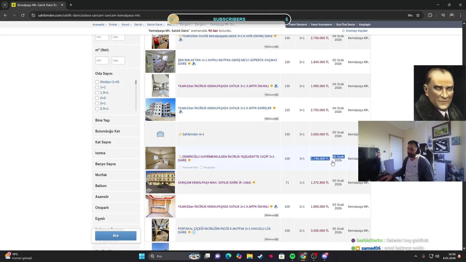Expand the Banyo Sayısı filter
The height and width of the screenshot is (262, 466).
(116, 164)
